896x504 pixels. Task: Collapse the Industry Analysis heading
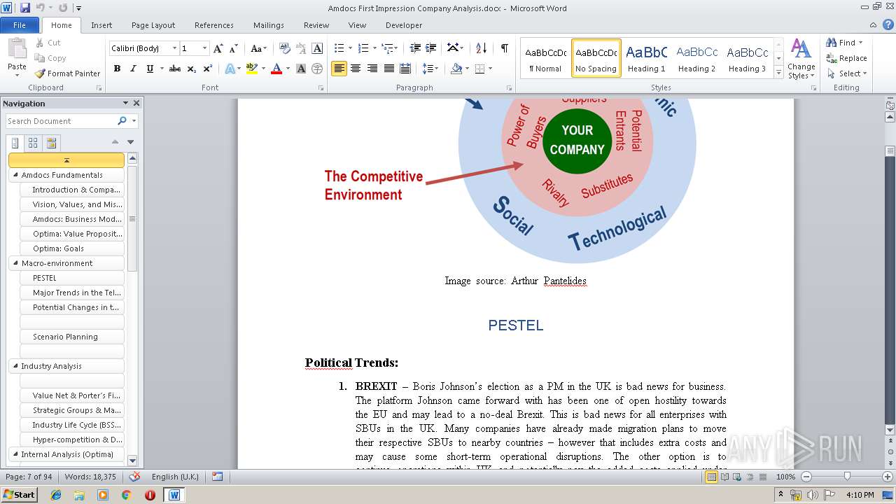[15, 366]
